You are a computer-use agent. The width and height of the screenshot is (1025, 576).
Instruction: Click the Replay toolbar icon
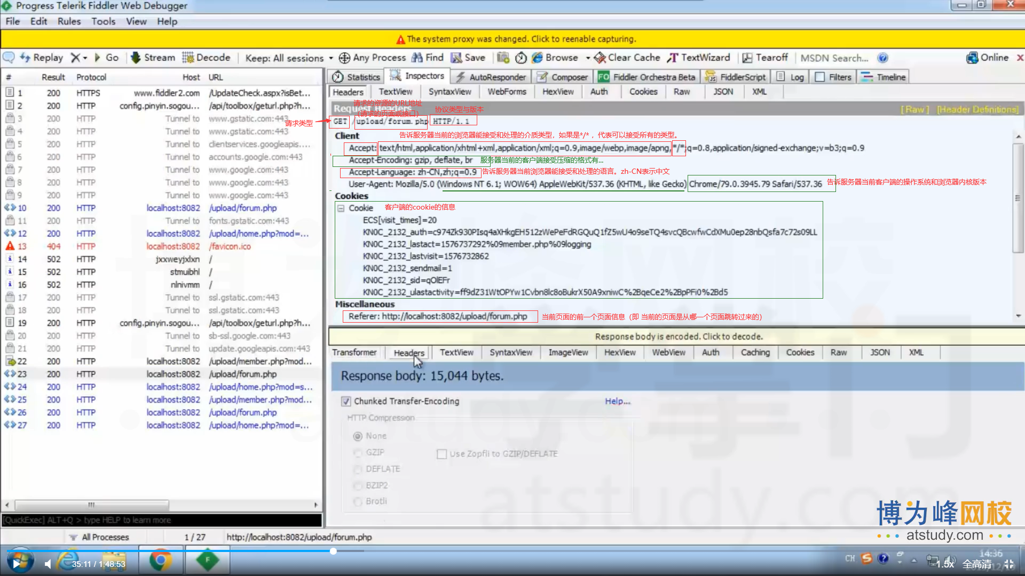(25, 58)
